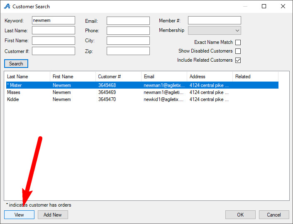Click address cell in Misses row
This screenshot has height=224, width=293.
coord(209,92)
